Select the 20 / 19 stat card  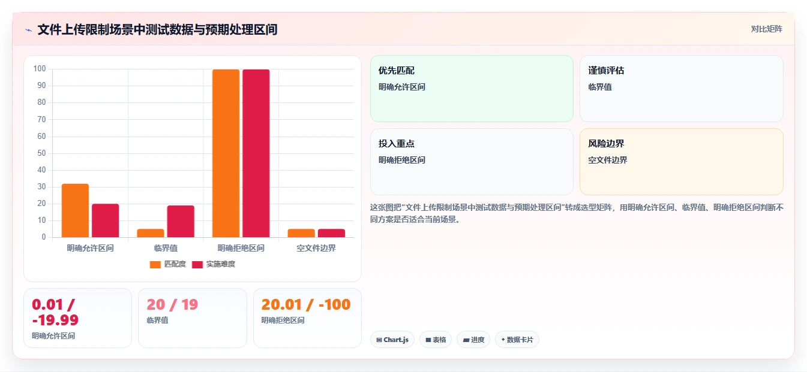193,318
